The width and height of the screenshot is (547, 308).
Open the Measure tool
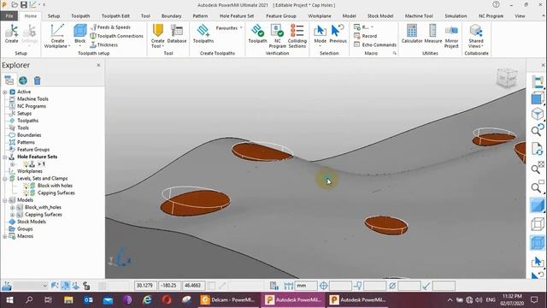coord(433,34)
